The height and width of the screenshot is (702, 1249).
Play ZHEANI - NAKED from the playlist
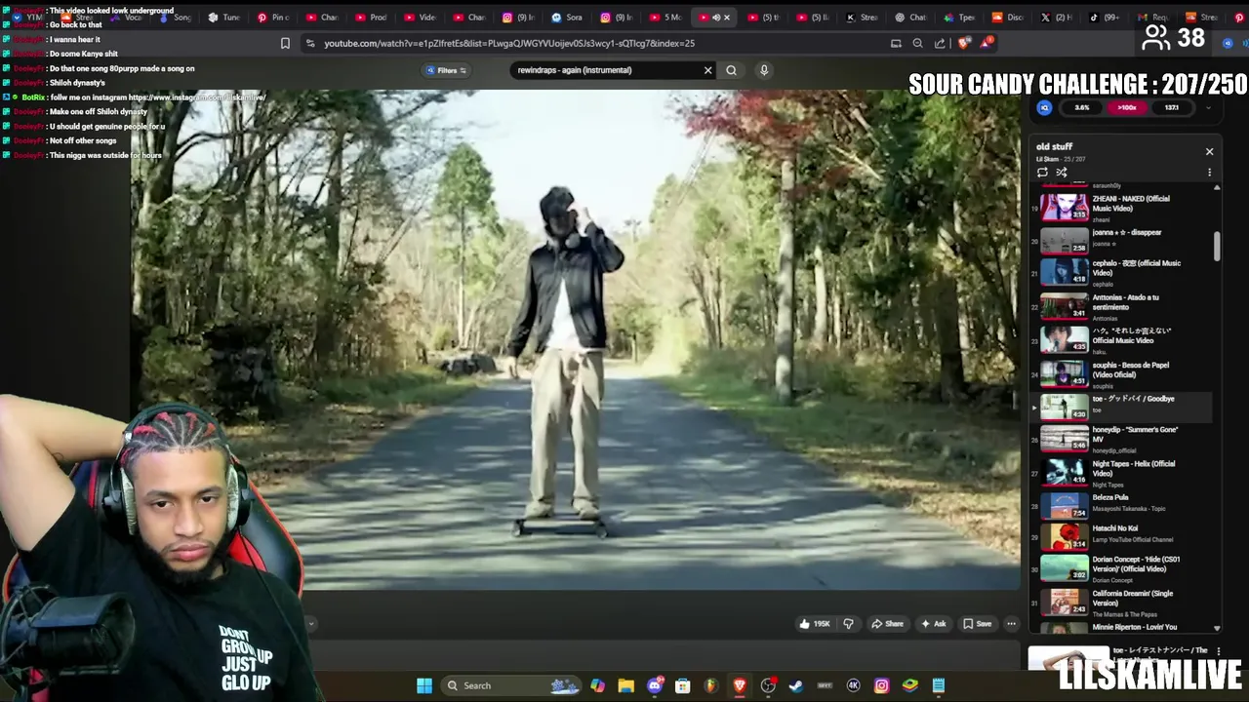1122,207
